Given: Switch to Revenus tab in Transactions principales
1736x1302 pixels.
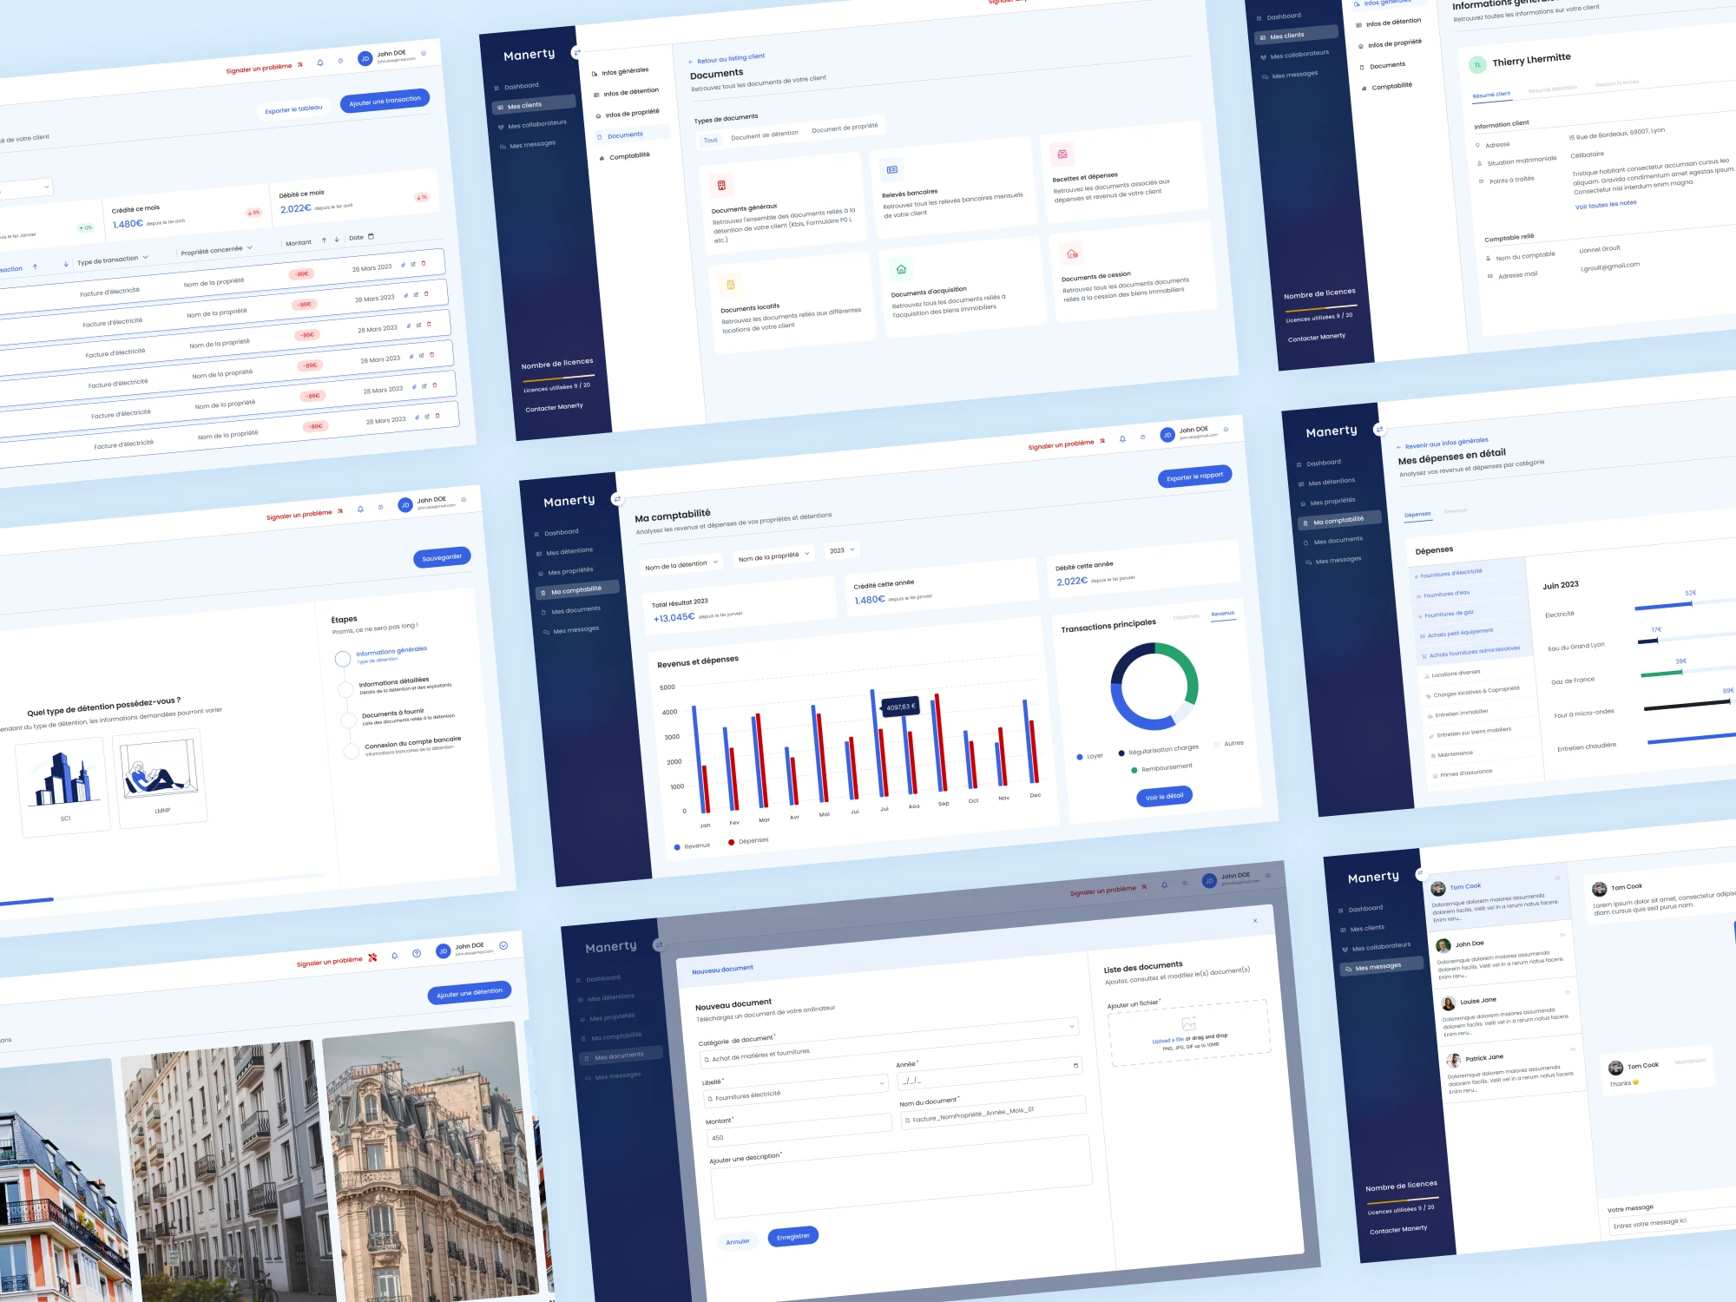Looking at the screenshot, I should 1223,614.
